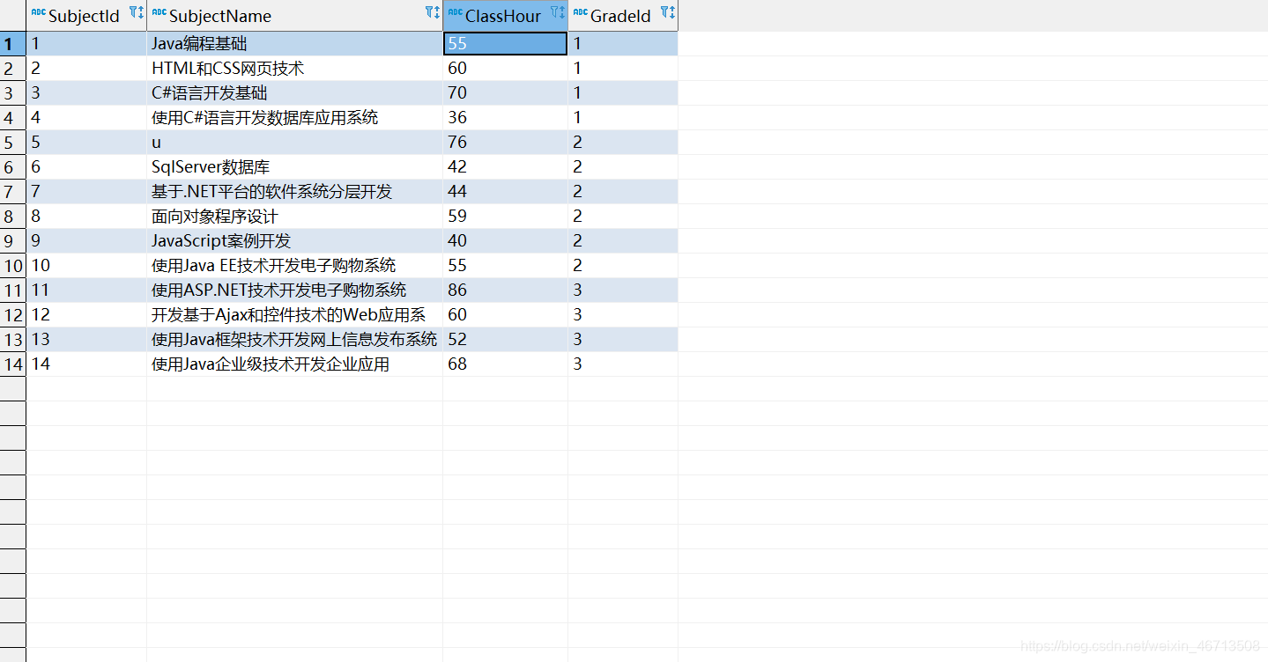Select row number 12 header

(x=12, y=314)
